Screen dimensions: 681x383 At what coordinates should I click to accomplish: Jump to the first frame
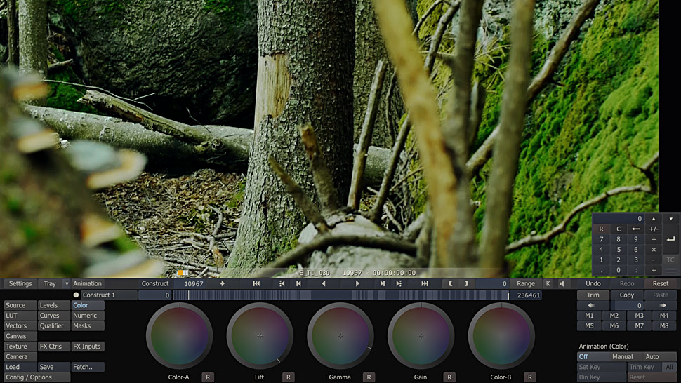click(256, 283)
